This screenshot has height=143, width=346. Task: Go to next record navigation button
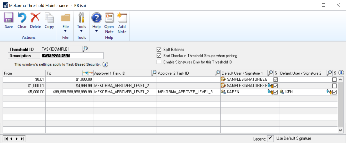16,139
